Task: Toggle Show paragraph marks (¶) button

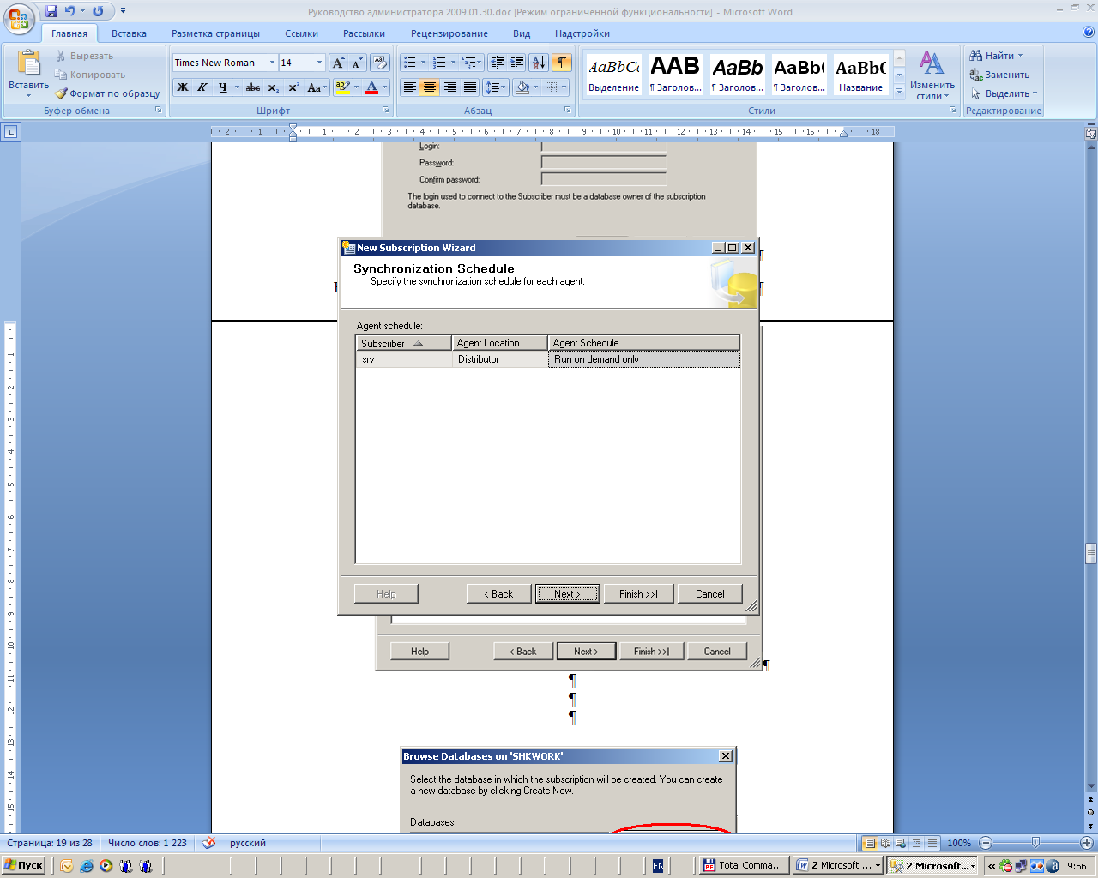Action: [562, 63]
